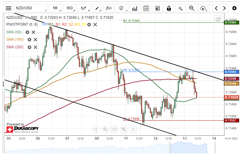This screenshot has width=240, height=155.
Task: Click the SMA (50) legend label
Action: [x=14, y=32]
